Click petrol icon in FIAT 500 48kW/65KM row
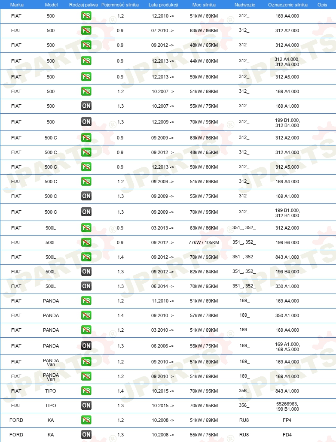Image resolution: width=336 pixels, height=442 pixels. click(x=86, y=45)
